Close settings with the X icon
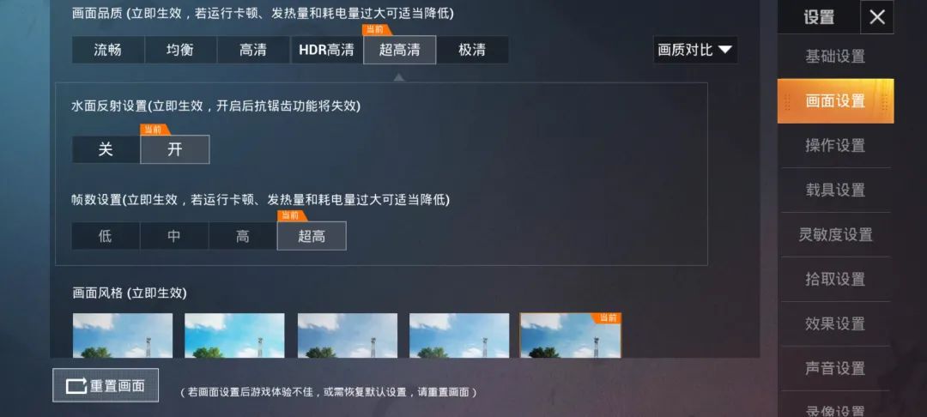927x417 pixels. (876, 17)
